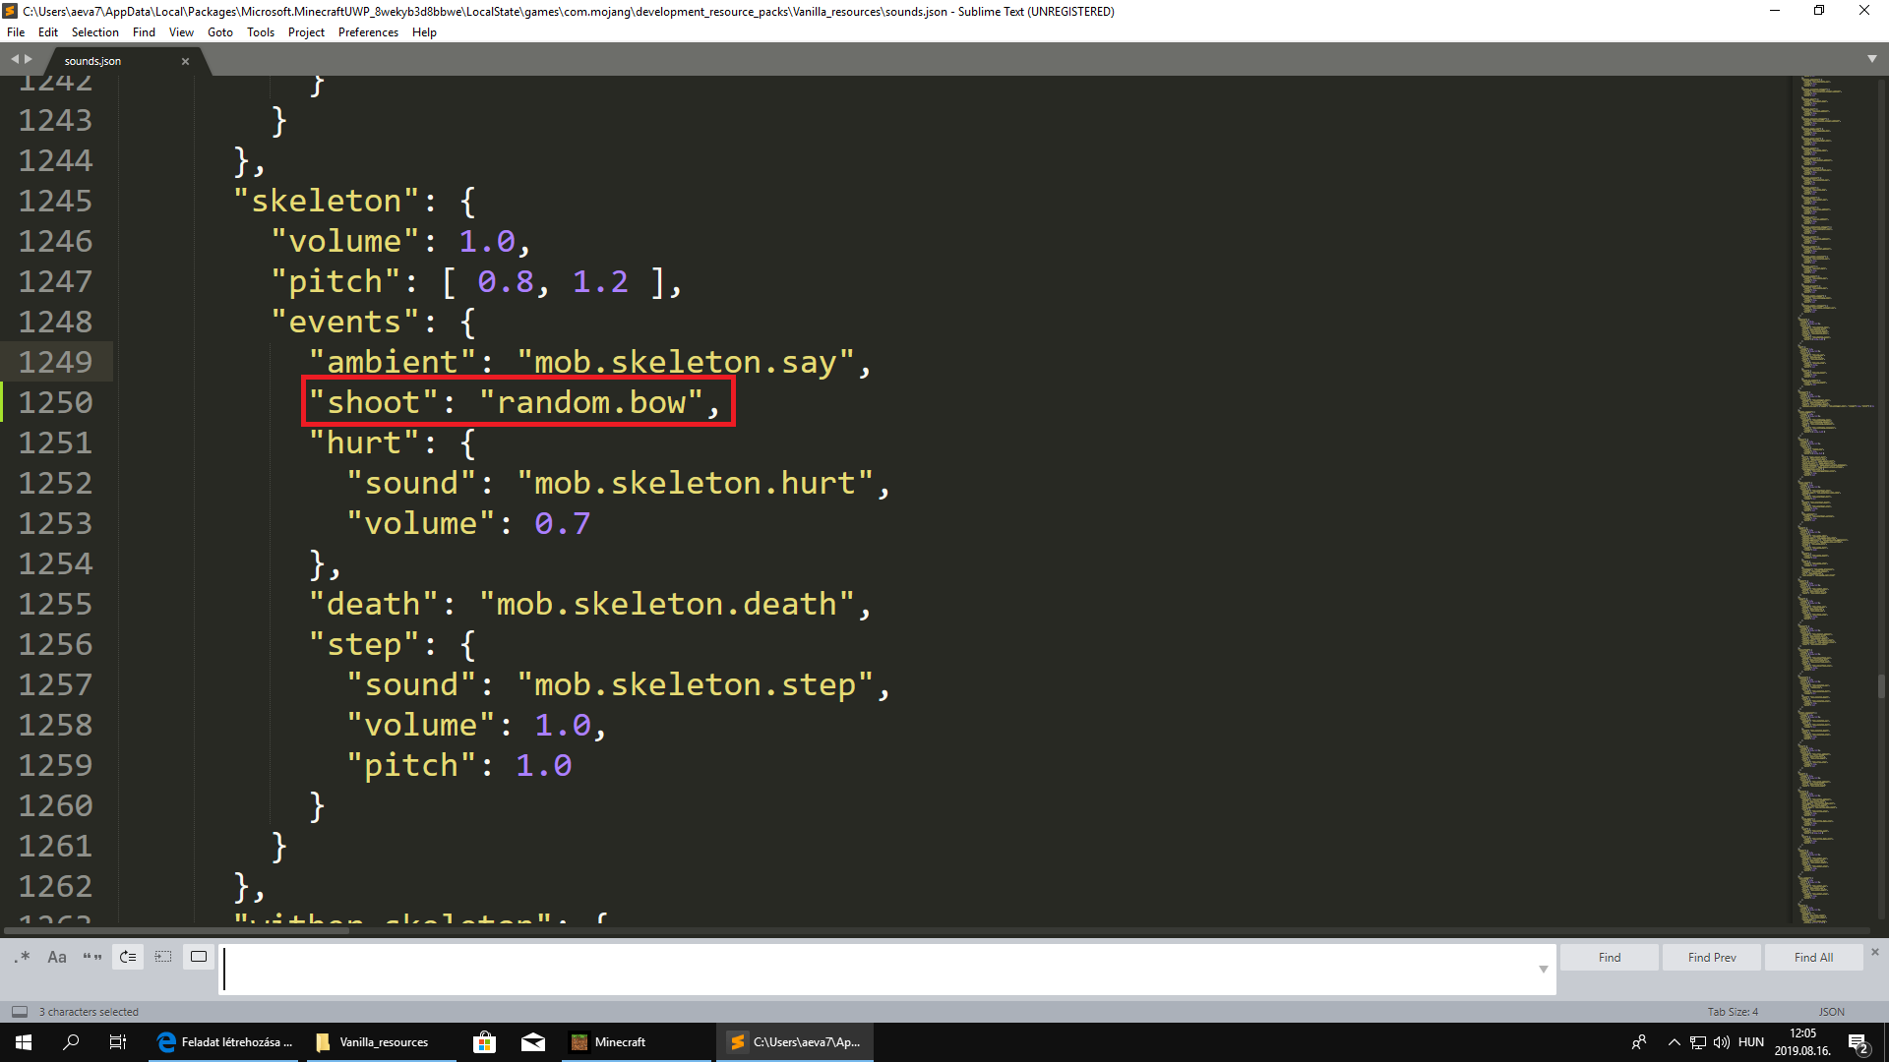Toggle side bar via status bar icon
This screenshot has height=1062, width=1889.
tap(19, 1012)
